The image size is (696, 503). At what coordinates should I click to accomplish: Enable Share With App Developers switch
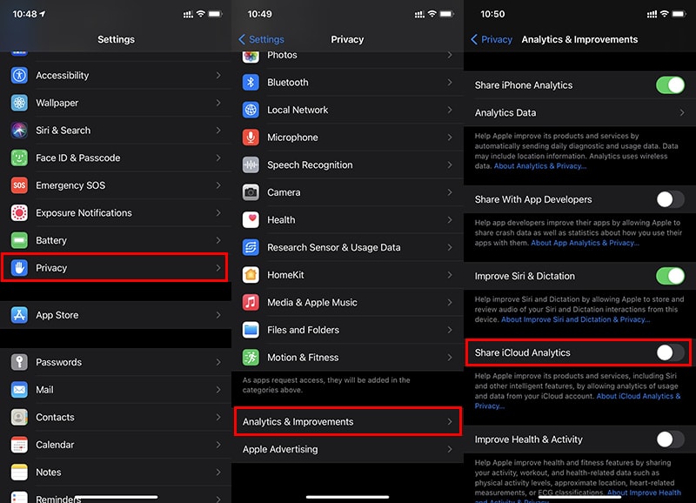[x=670, y=200]
